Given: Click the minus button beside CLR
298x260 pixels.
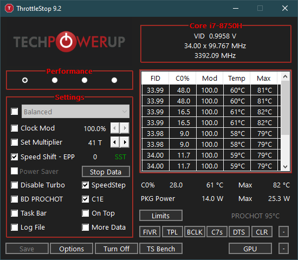Looking at the screenshot, I should (283, 232).
